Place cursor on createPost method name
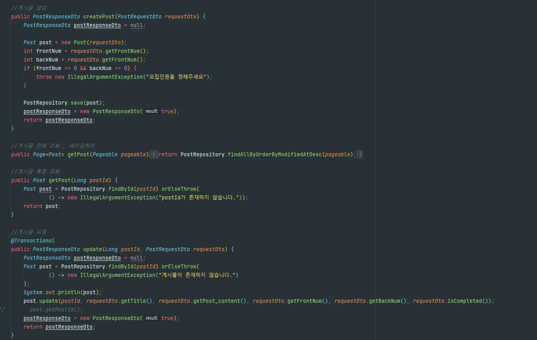Image resolution: width=537 pixels, height=340 pixels. [99, 16]
